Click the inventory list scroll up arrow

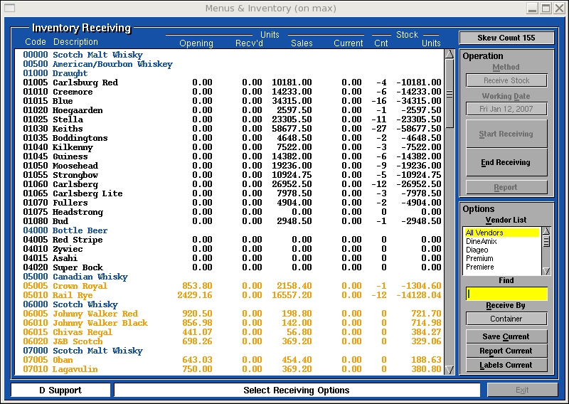tap(450, 55)
